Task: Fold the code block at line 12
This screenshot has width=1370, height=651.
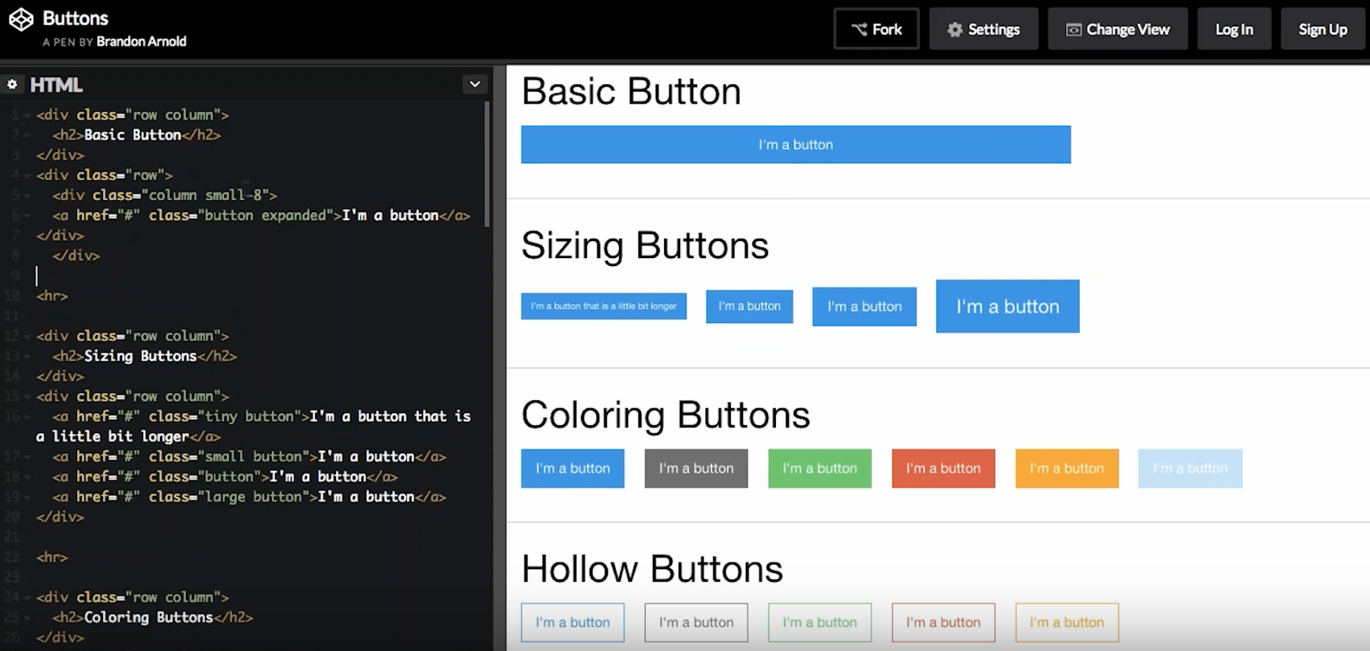Action: coord(27,336)
